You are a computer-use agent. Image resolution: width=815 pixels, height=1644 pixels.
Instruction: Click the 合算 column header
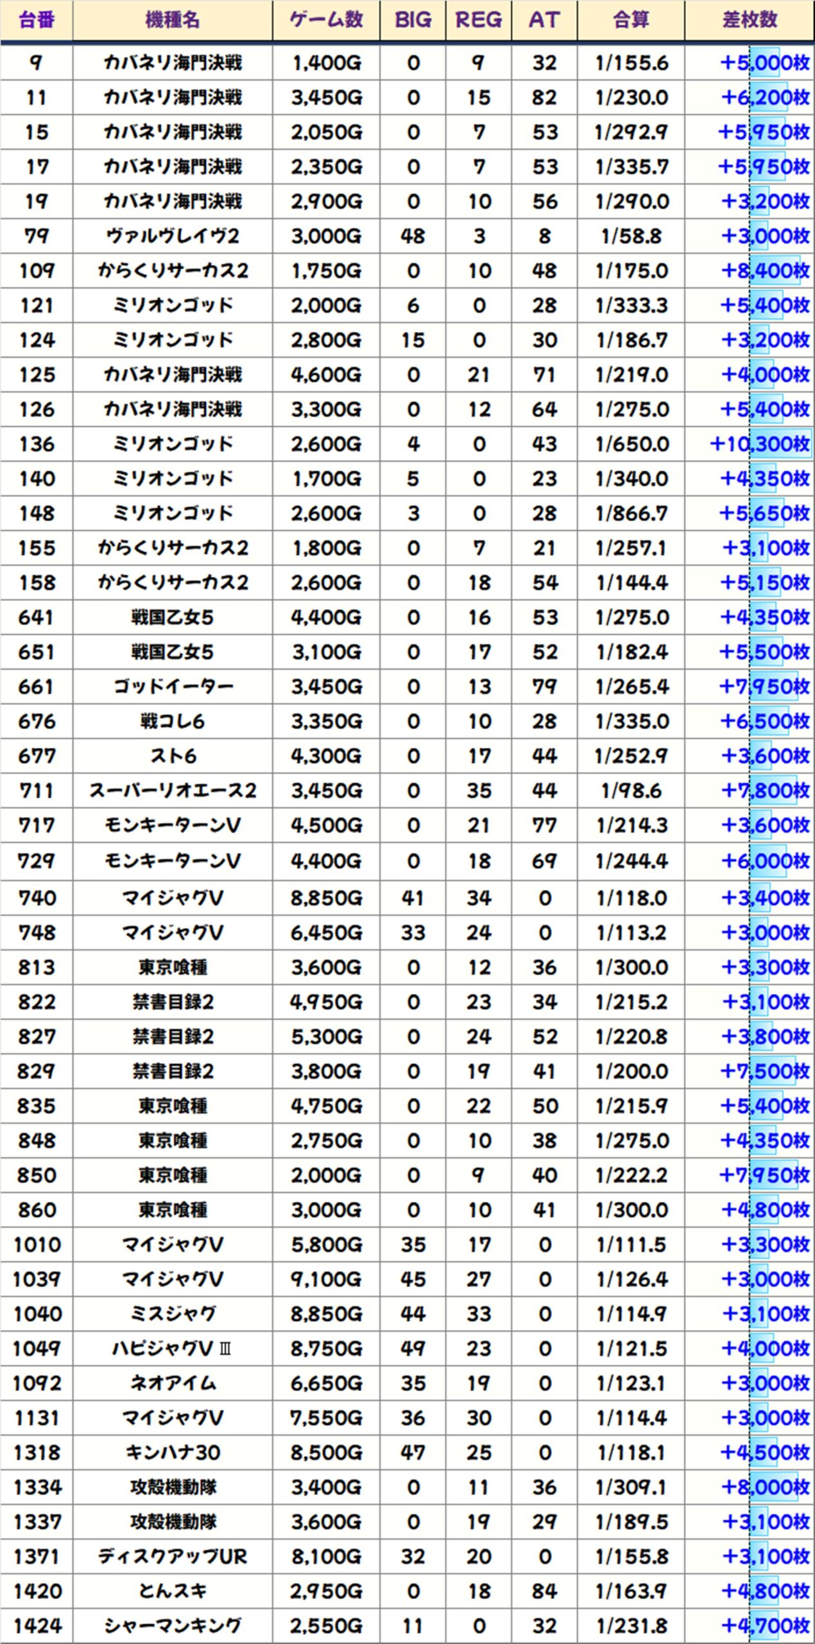pos(631,20)
